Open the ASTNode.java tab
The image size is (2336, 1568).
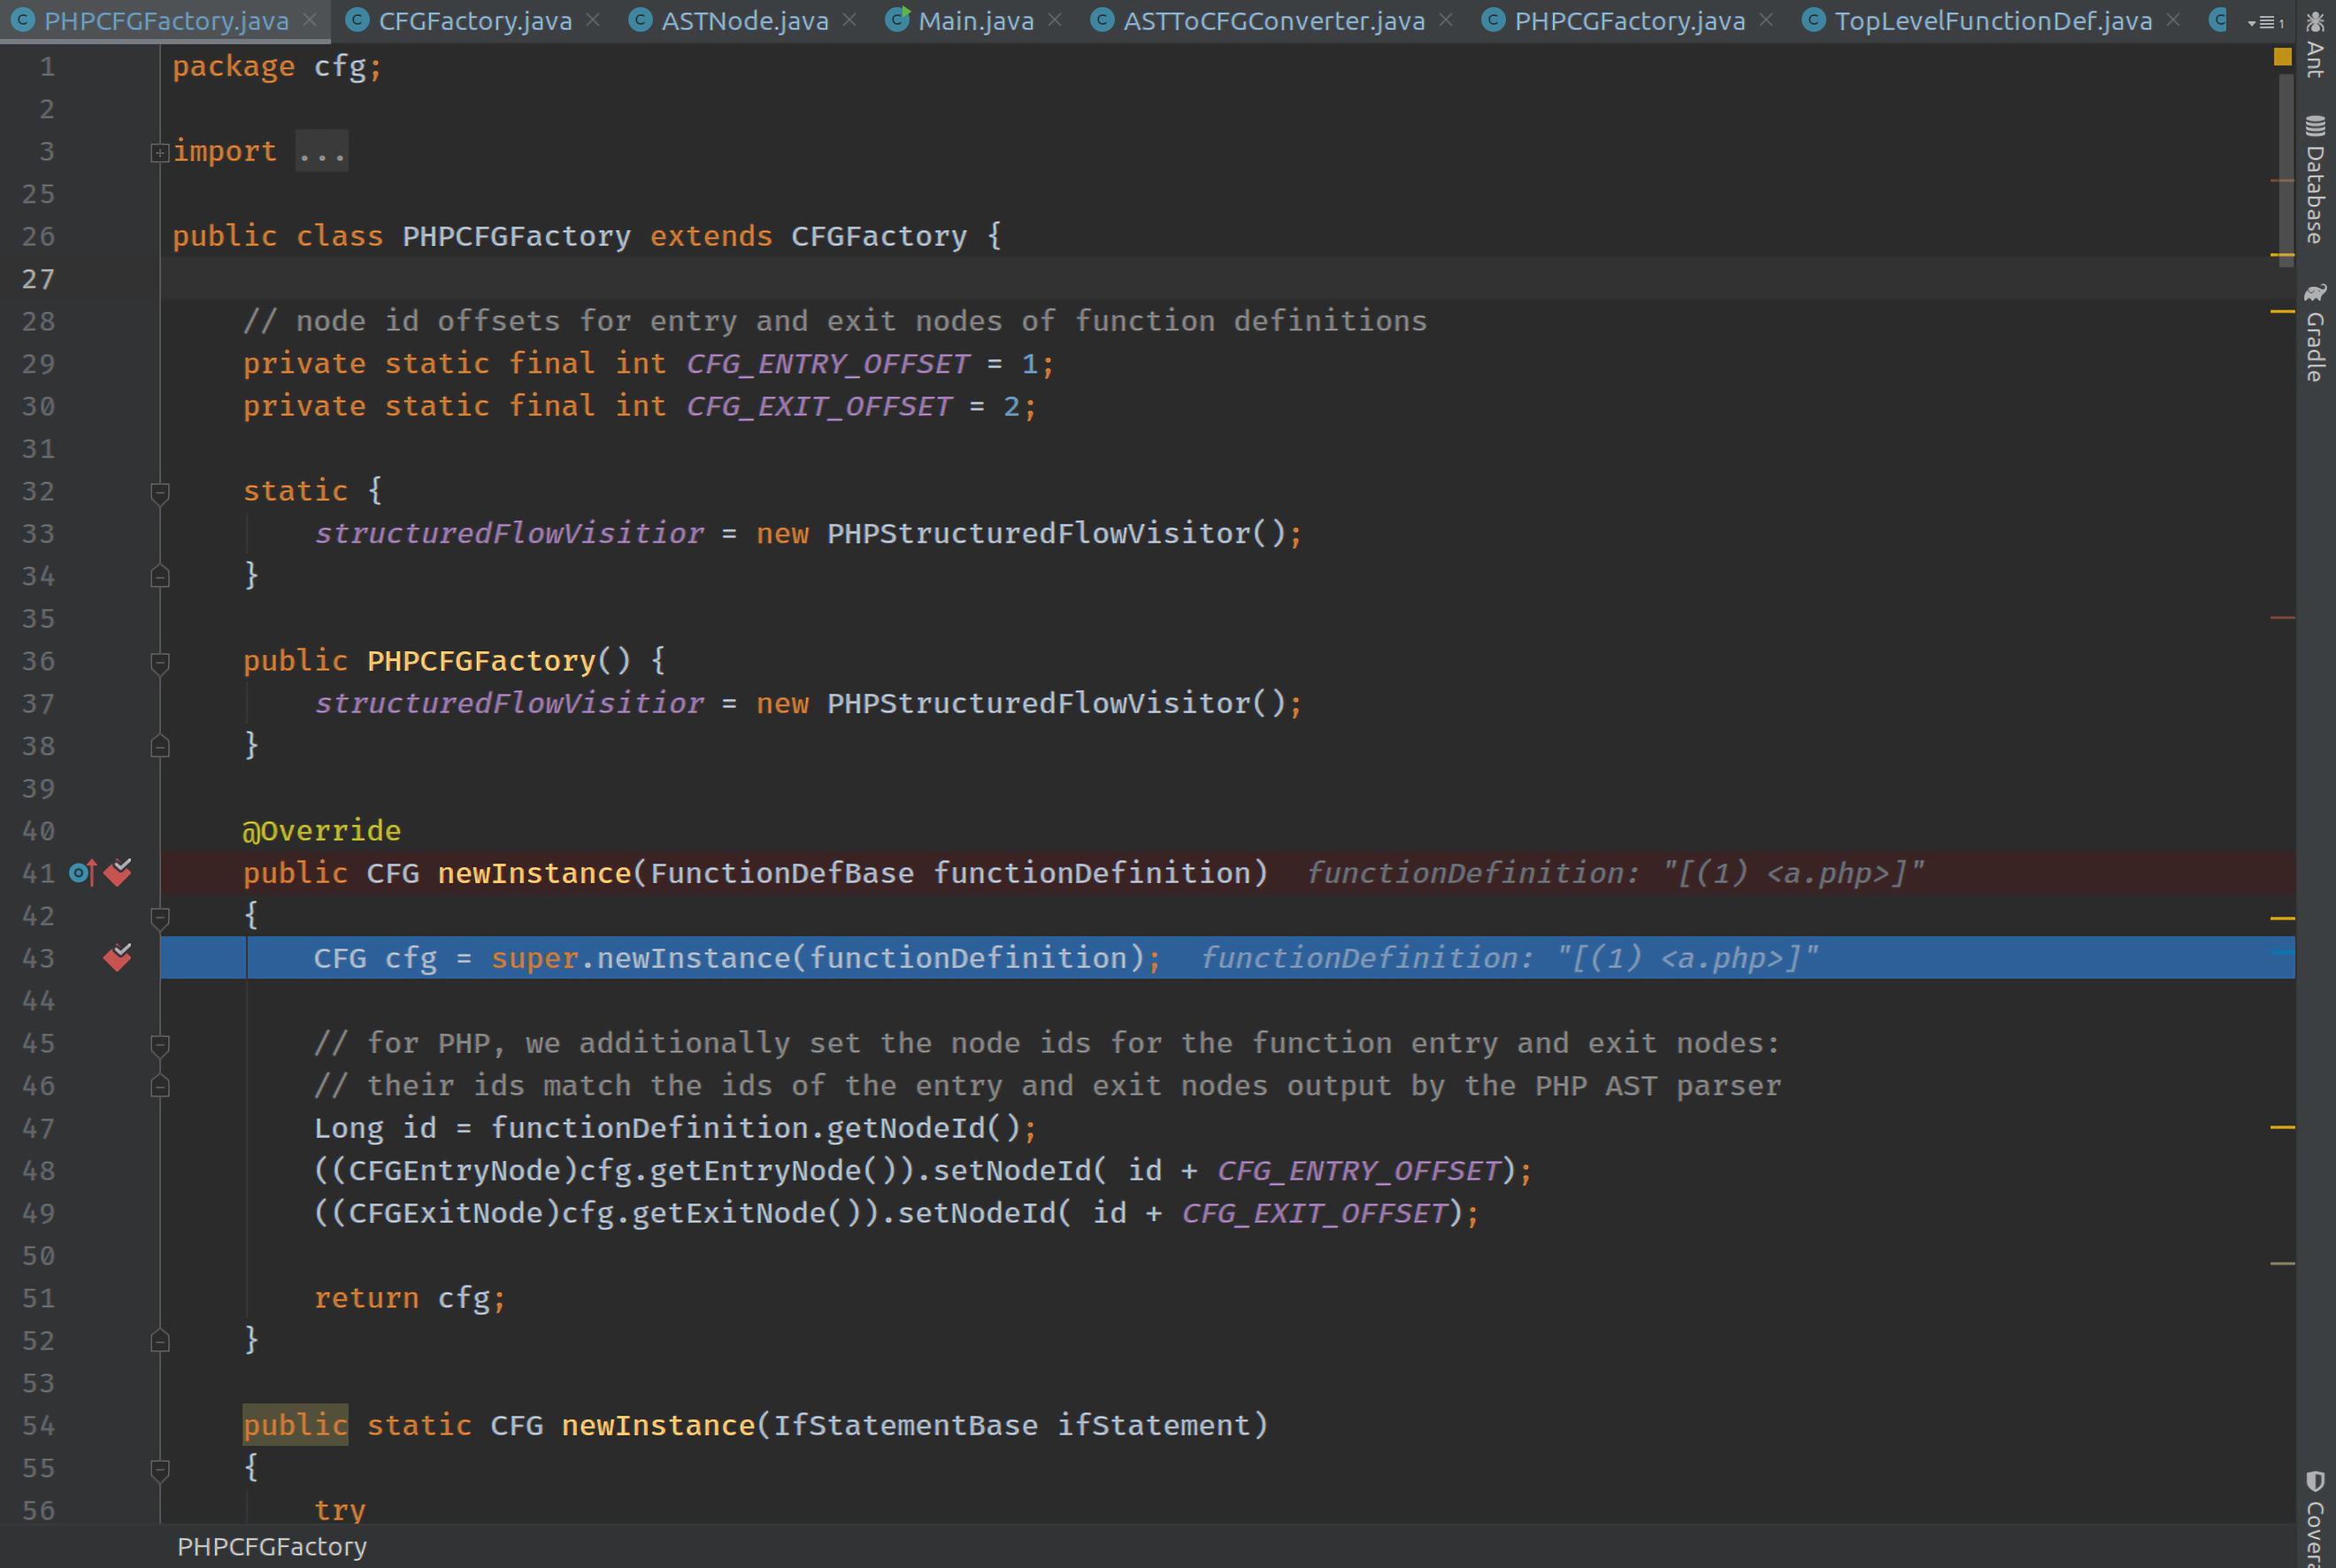[x=745, y=21]
